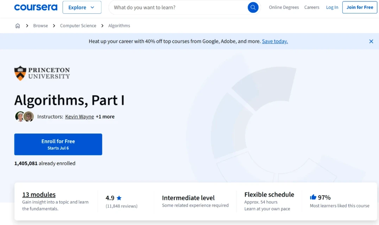Navigate to Browse breadcrumb
This screenshot has height=225, width=379.
pyautogui.click(x=40, y=26)
